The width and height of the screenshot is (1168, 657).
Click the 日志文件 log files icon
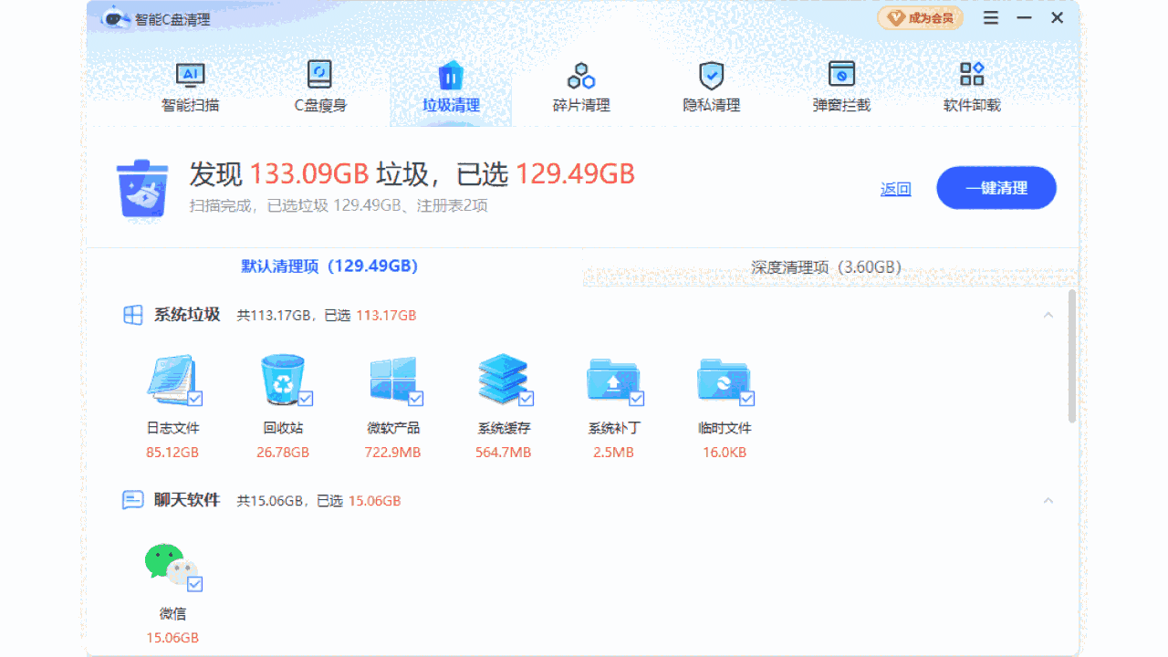(x=171, y=380)
